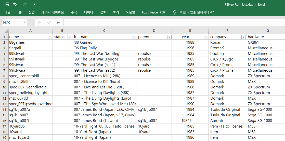Open the 페이지 레이아웃 tab
The image size is (285, 141).
(53, 12)
